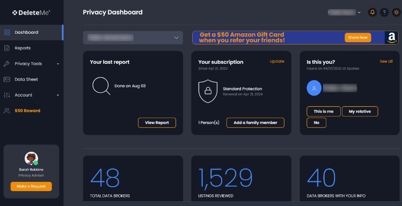Click the Update subscription link

pos(277,62)
